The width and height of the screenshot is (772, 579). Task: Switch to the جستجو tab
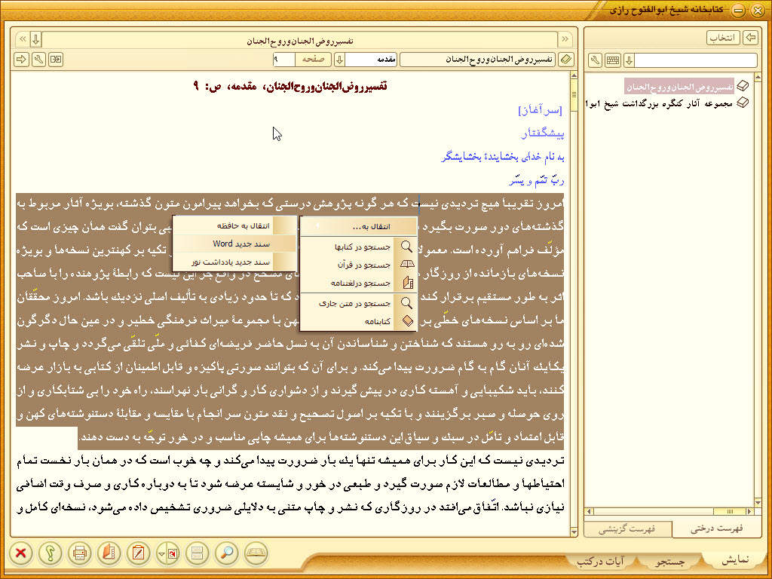[x=670, y=561]
